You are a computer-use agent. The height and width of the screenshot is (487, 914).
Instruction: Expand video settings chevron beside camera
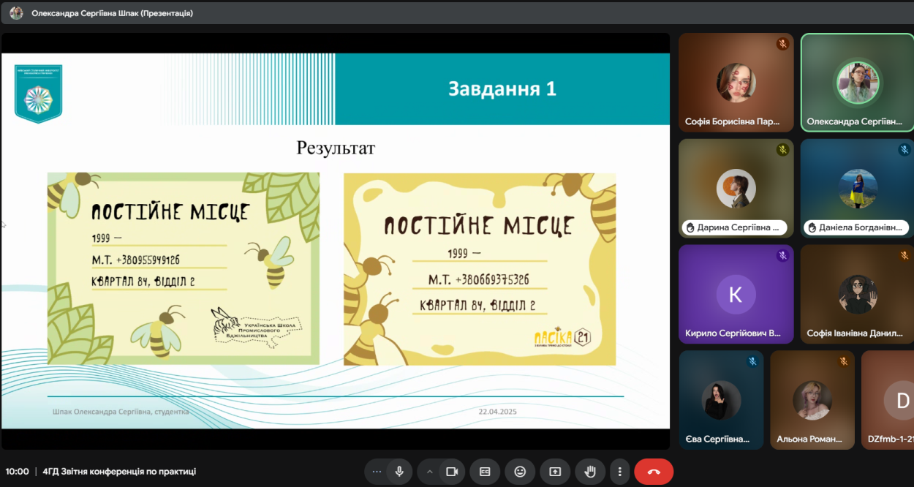[430, 472]
